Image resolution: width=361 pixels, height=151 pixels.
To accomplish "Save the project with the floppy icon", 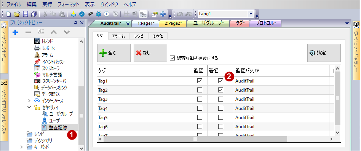I will click(x=26, y=14).
